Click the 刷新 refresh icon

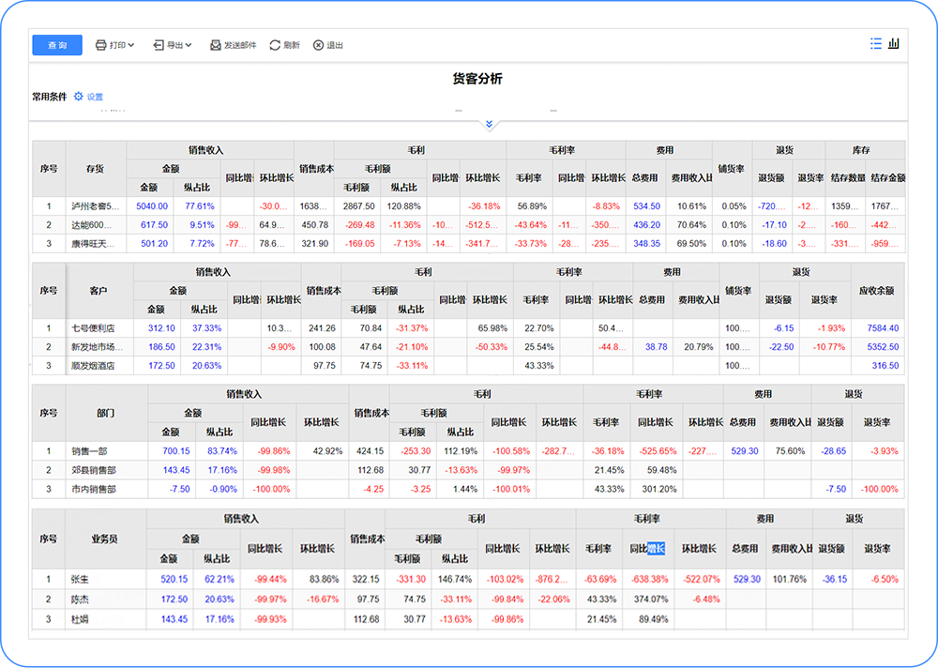[x=275, y=45]
